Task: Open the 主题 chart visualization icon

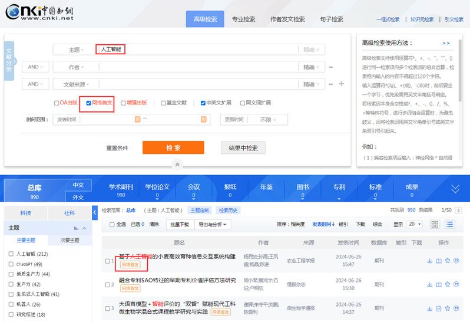Action: pyautogui.click(x=75, y=228)
